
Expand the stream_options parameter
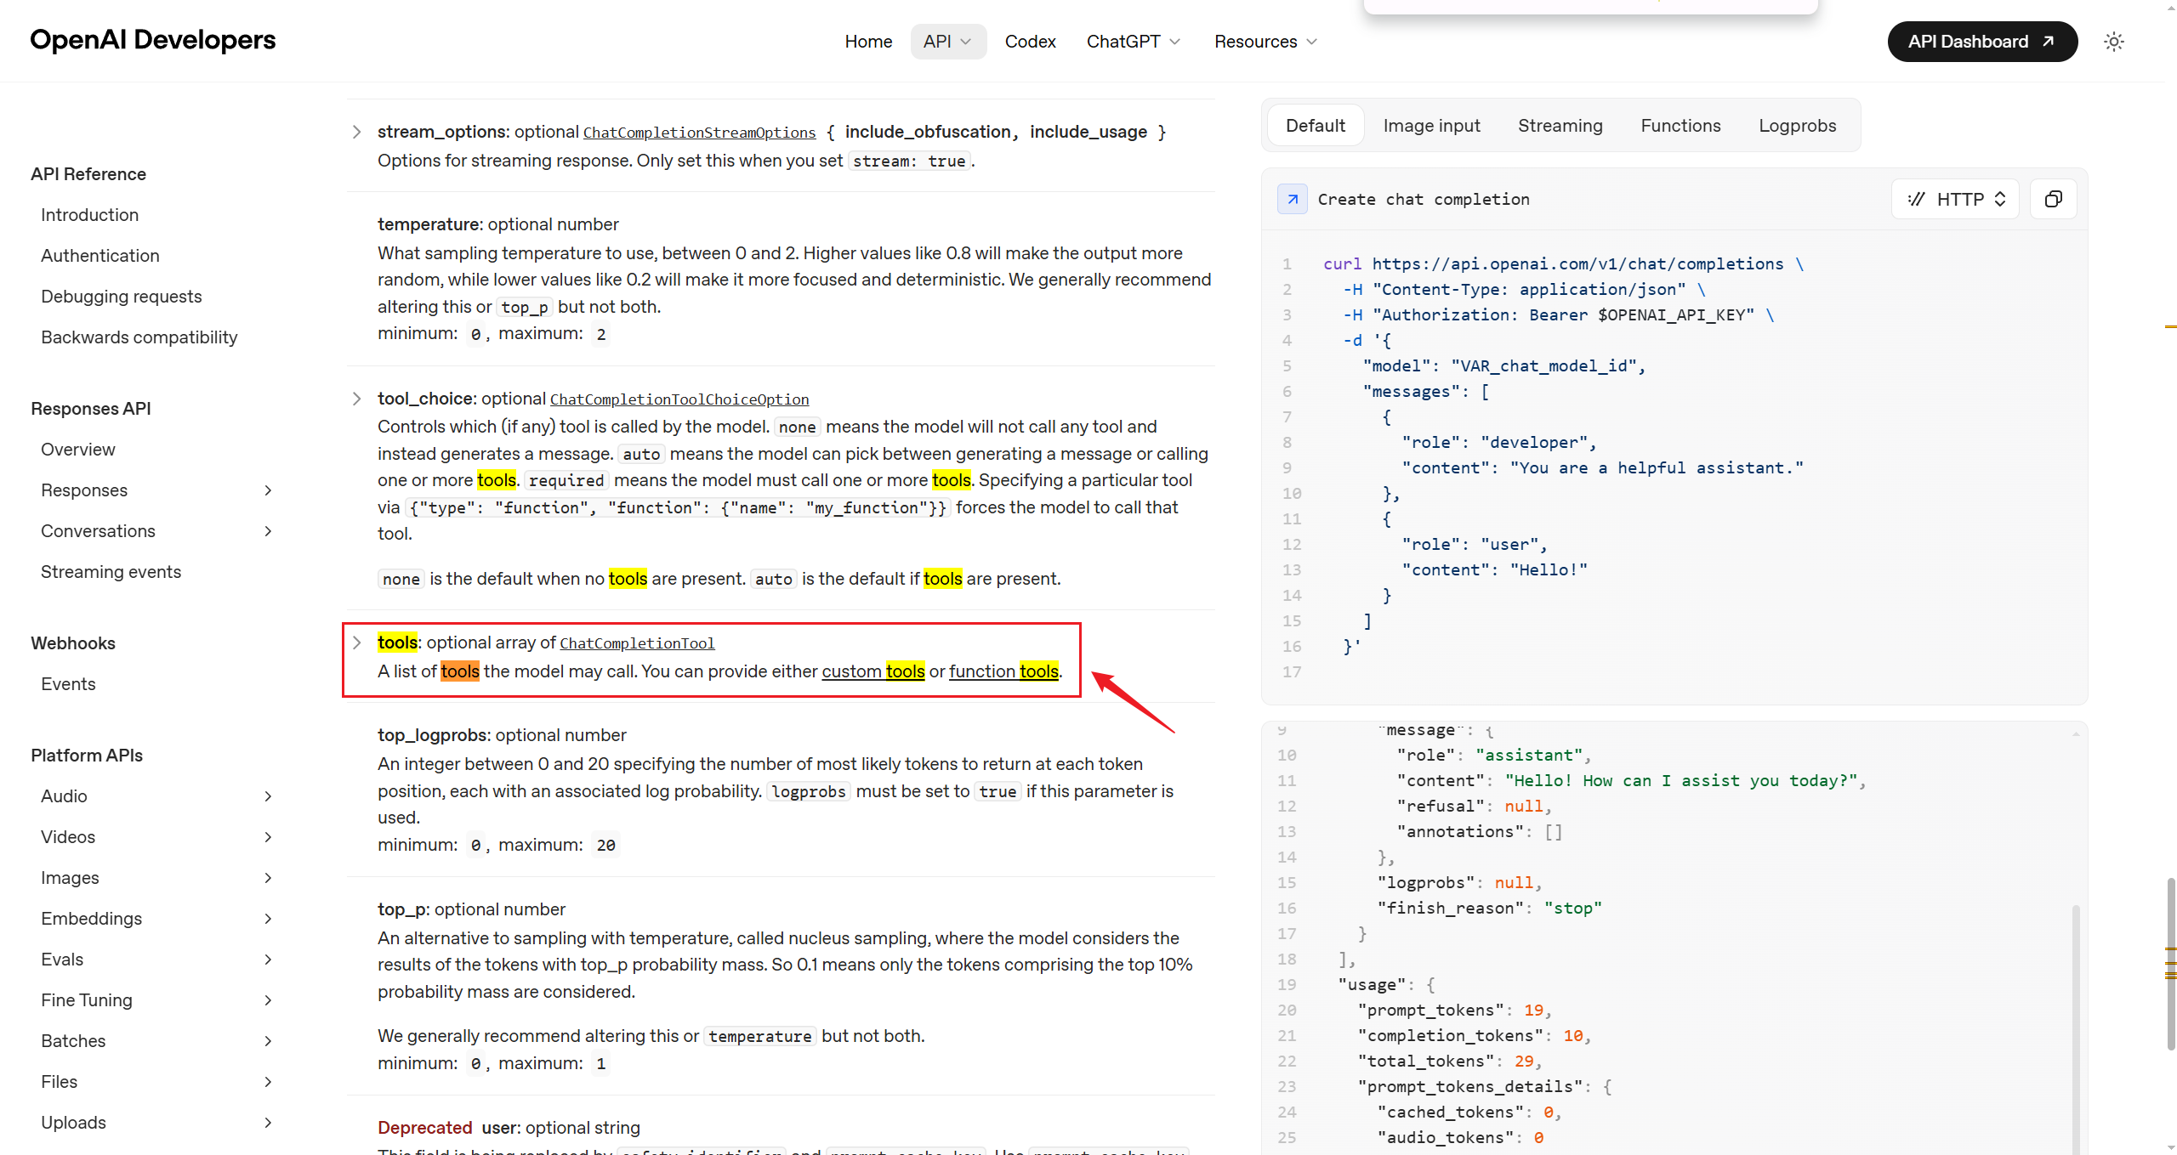click(x=357, y=132)
